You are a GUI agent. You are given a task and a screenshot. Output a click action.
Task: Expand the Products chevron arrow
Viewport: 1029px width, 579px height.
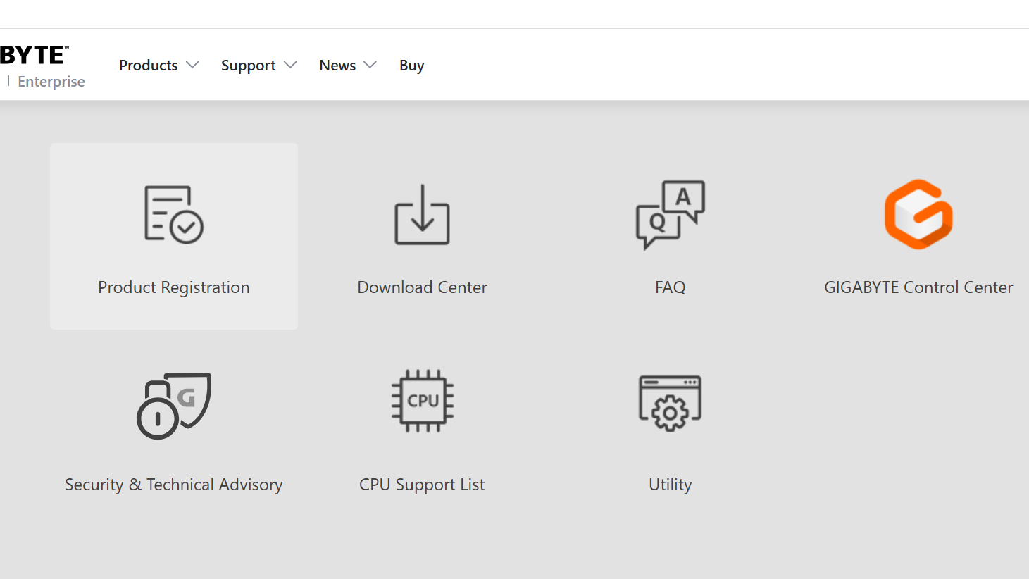point(192,65)
